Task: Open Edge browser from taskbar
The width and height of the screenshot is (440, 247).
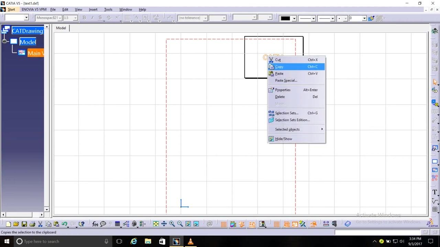Action: tap(134, 242)
